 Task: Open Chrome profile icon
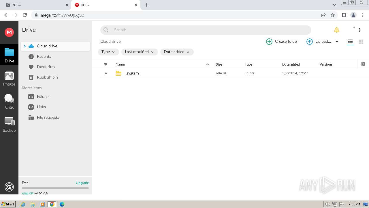(353, 15)
